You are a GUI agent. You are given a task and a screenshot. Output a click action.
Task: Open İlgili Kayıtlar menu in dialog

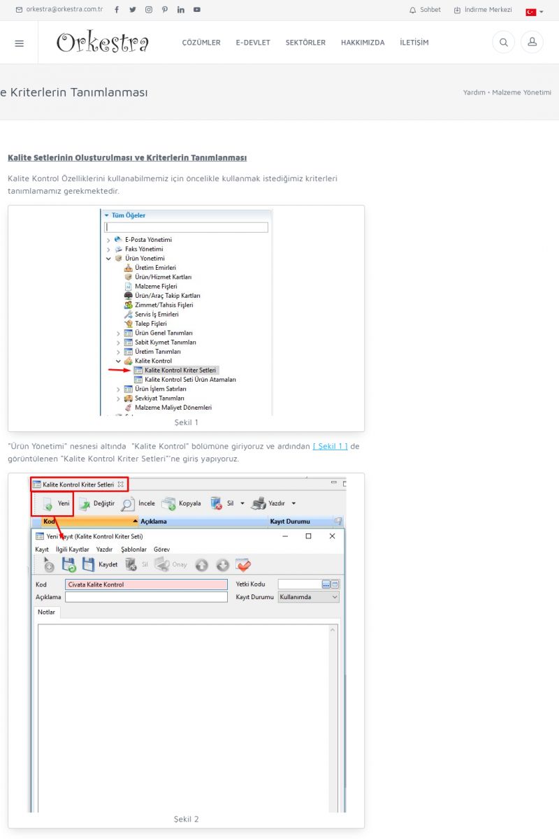(x=73, y=550)
